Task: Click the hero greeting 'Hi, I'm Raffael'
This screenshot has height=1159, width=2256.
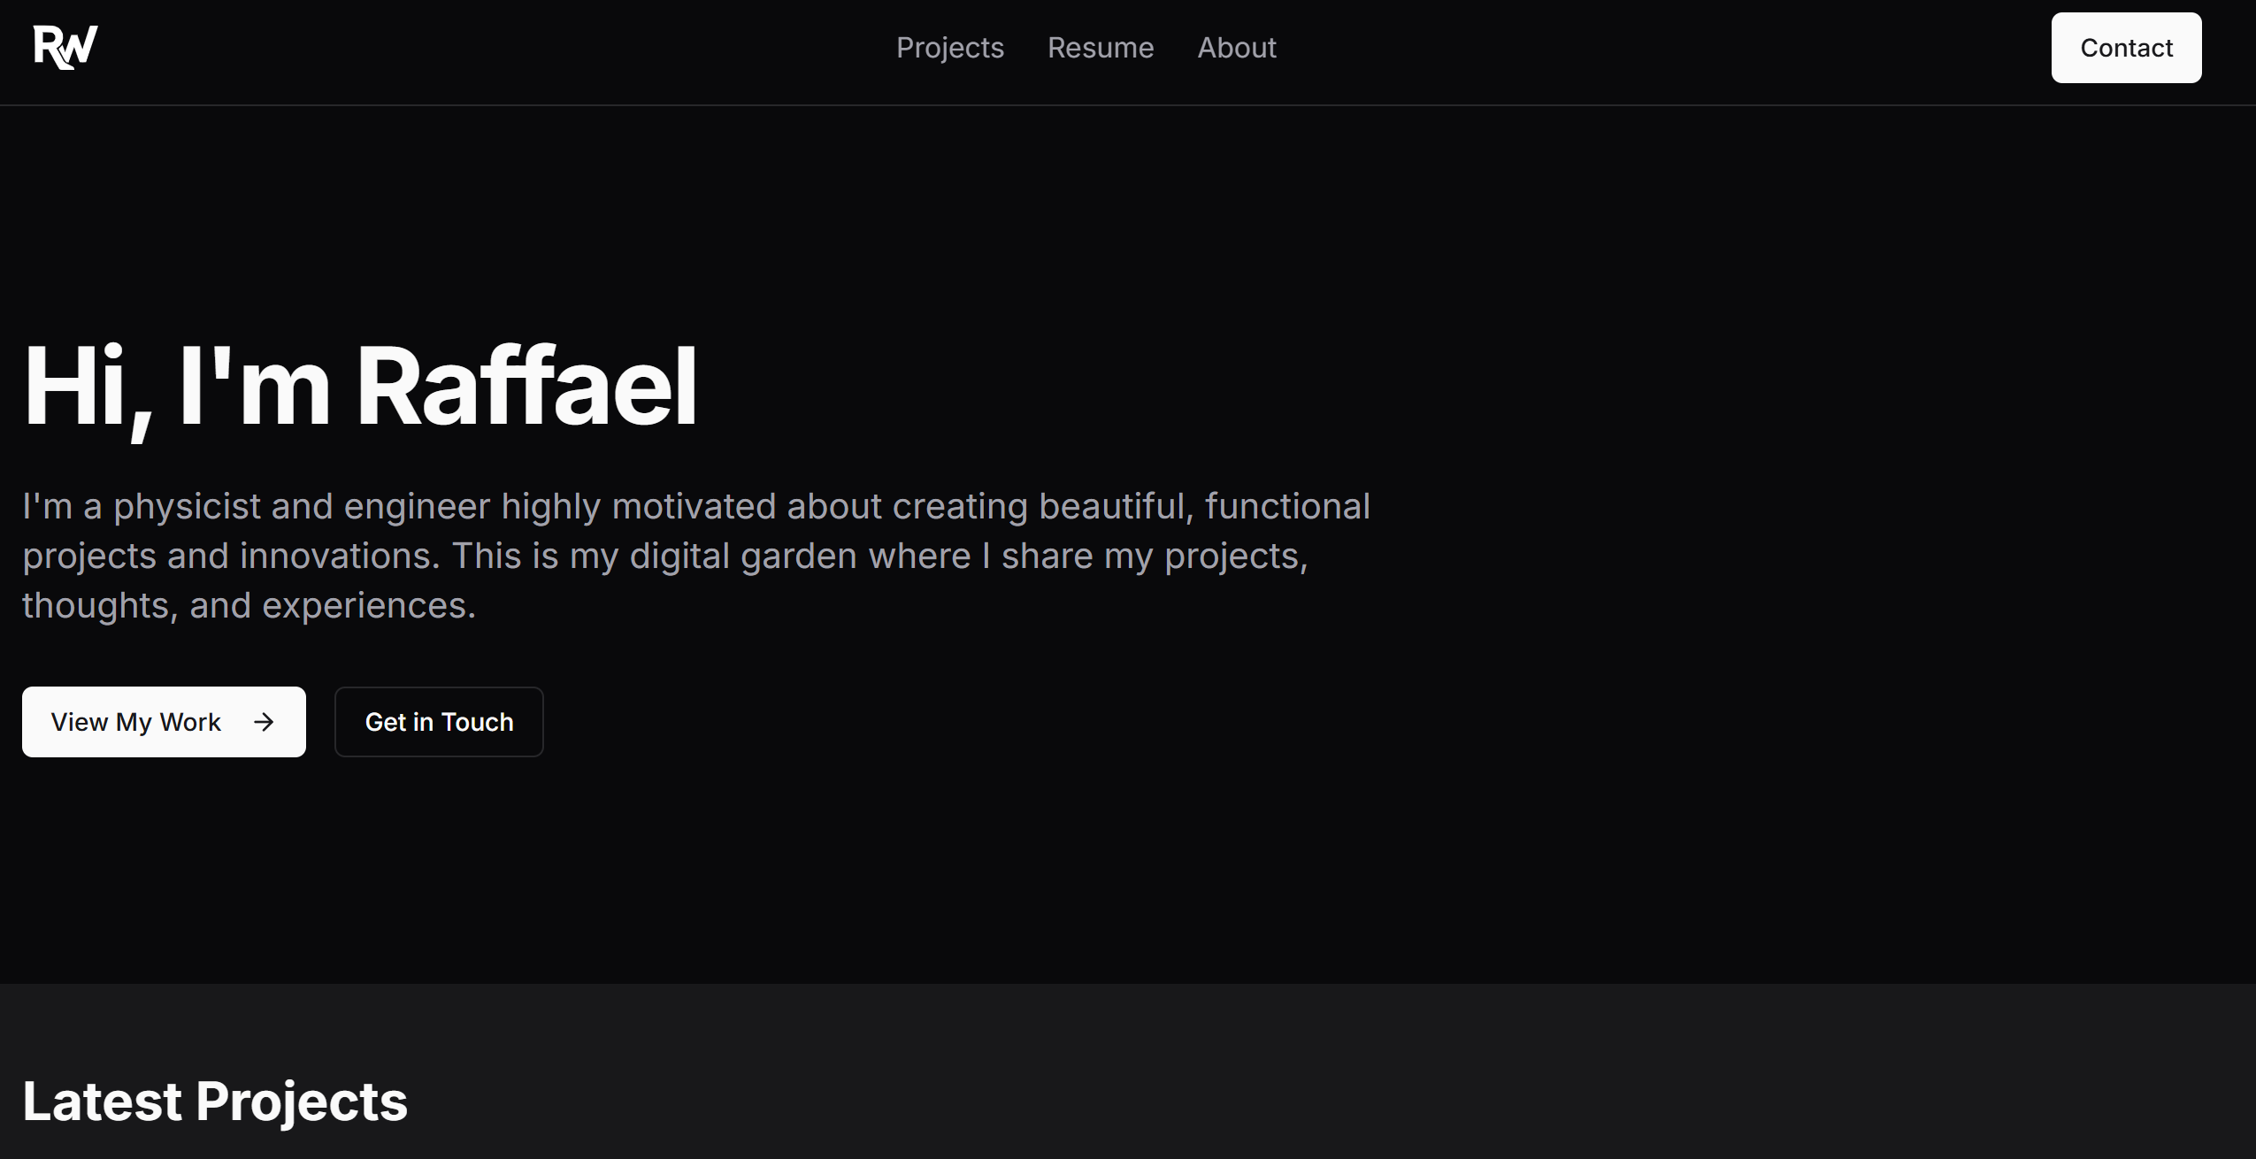Action: (360, 385)
